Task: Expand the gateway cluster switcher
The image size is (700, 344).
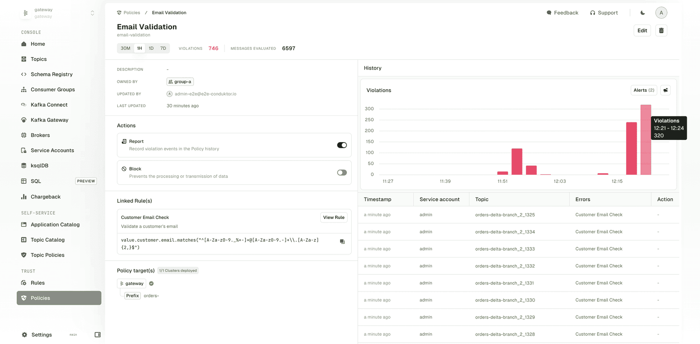Action: [92, 13]
